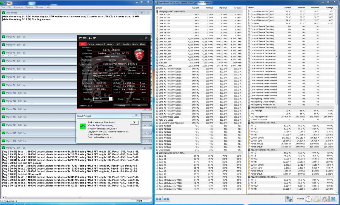
Task: Click the NUM indicator in Prime95 status bar
Action: tap(139, 201)
